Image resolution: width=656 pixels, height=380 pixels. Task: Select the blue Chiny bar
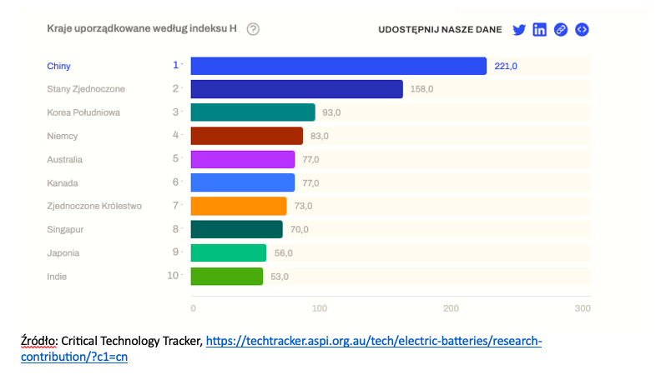pyautogui.click(x=338, y=66)
